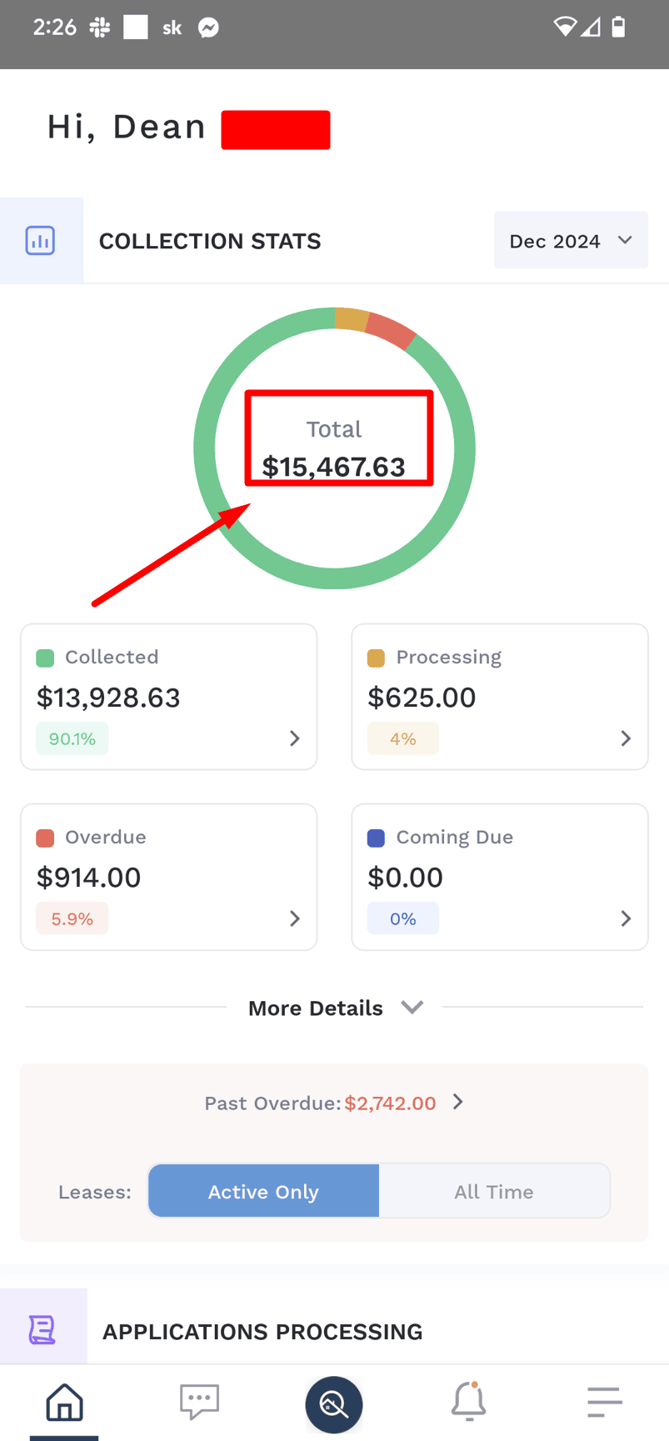Screen dimensions: 669x1441
Task: Open the hamburger menu icon
Action: [x=604, y=1402]
